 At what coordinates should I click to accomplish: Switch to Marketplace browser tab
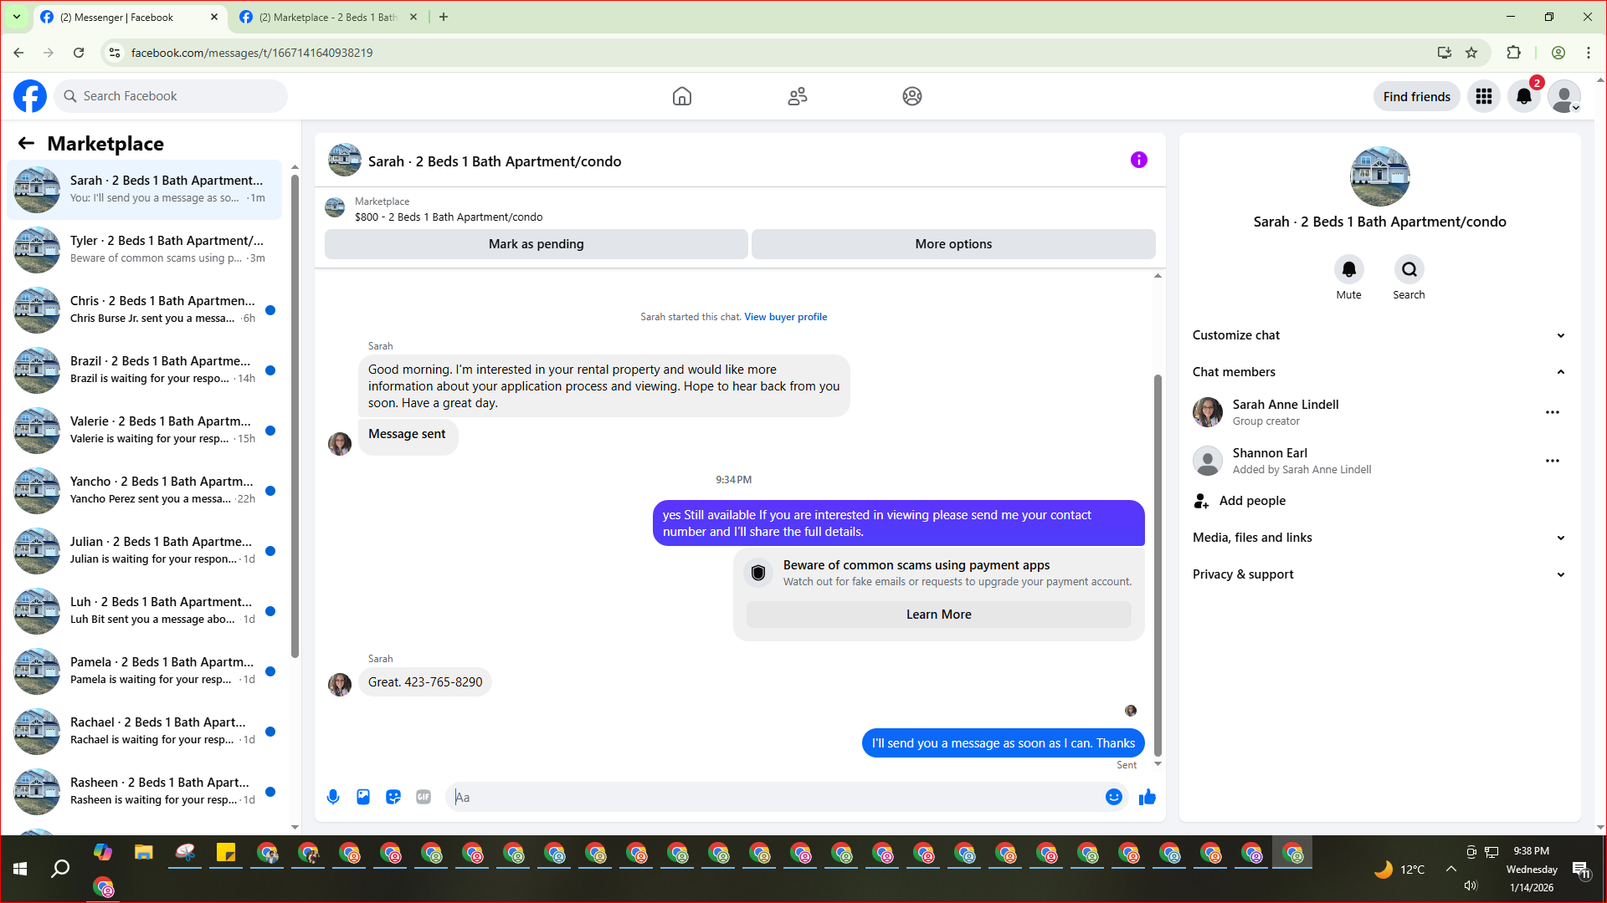tap(326, 17)
